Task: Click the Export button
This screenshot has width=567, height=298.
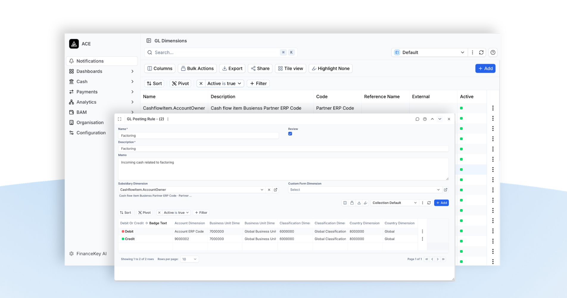Action: tap(232, 69)
